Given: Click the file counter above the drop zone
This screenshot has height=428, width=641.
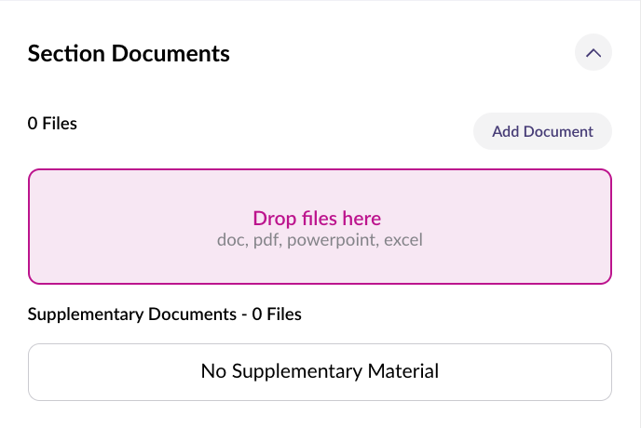Looking at the screenshot, I should [52, 123].
